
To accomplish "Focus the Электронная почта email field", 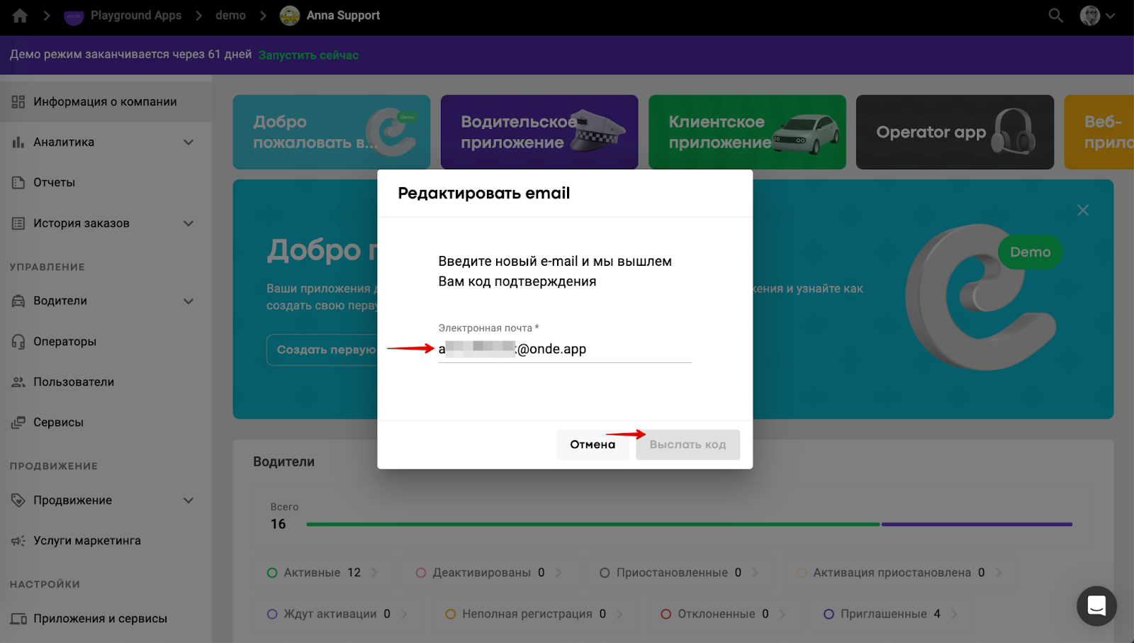I will tap(564, 349).
